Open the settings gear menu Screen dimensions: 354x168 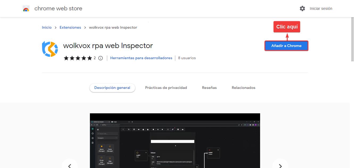302,8
